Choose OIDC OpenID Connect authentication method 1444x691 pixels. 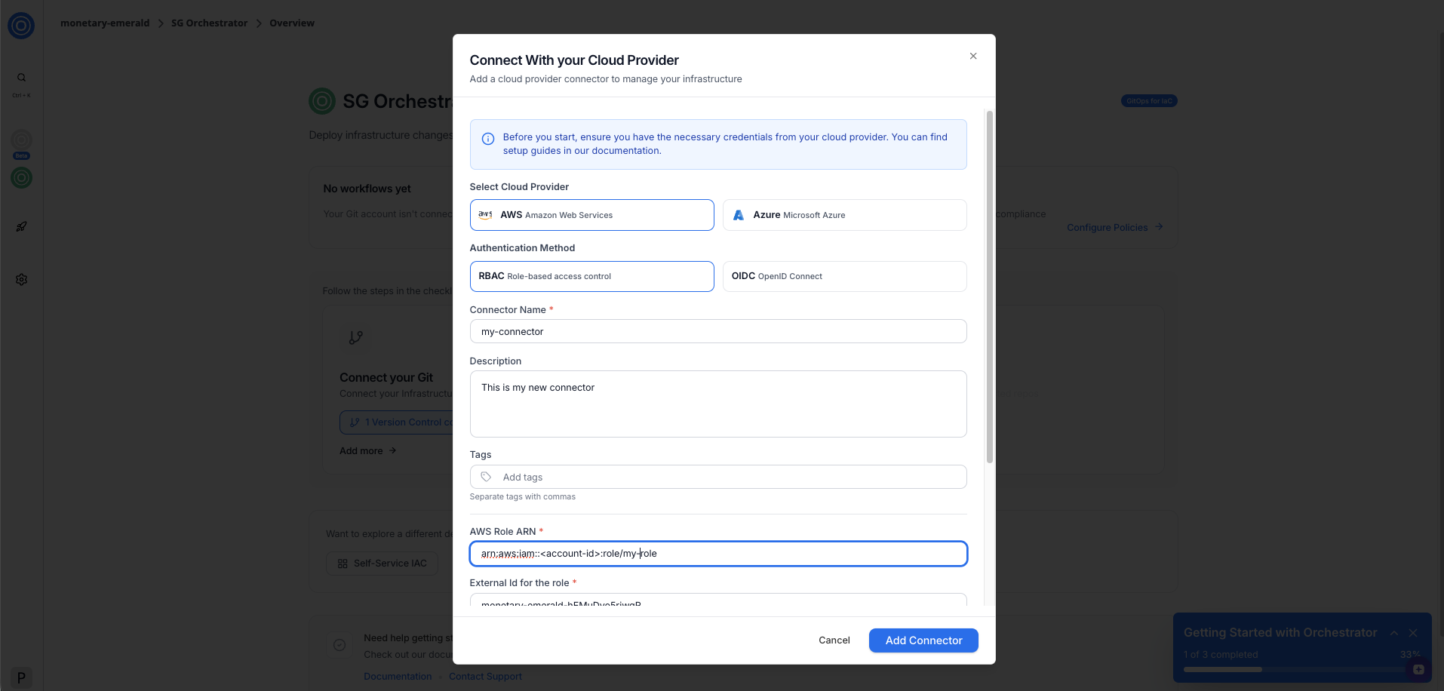[843, 276]
